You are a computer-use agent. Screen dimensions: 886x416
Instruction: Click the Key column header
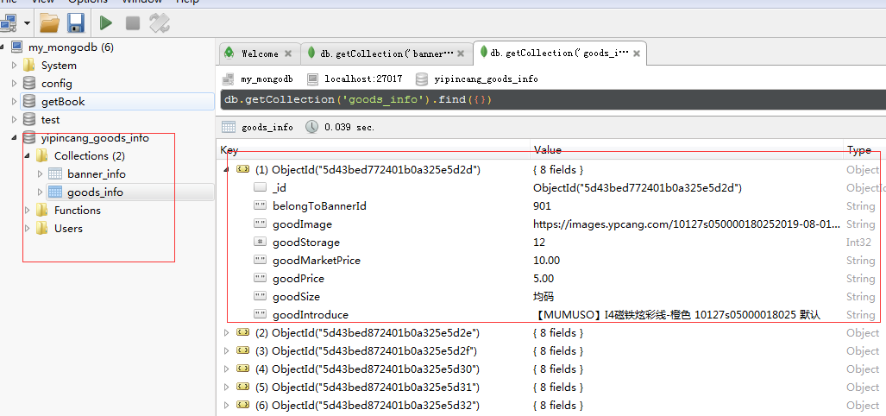coord(374,150)
